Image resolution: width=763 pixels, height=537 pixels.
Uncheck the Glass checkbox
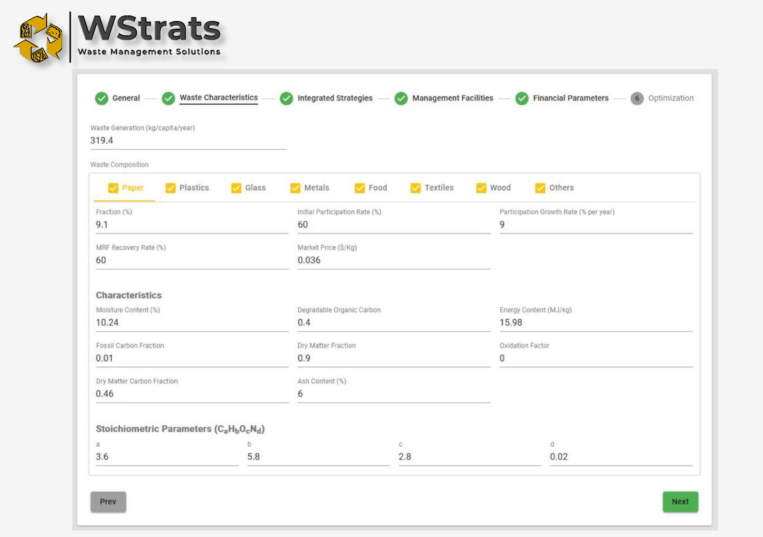point(236,188)
